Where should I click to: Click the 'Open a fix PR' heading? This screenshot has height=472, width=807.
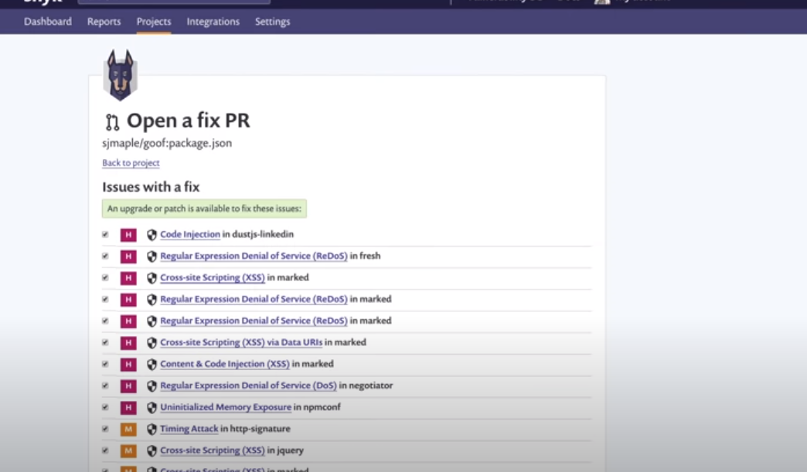[x=189, y=121]
